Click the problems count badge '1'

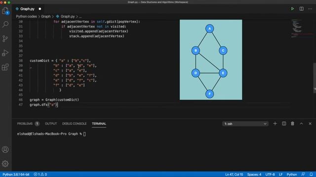[37, 123]
